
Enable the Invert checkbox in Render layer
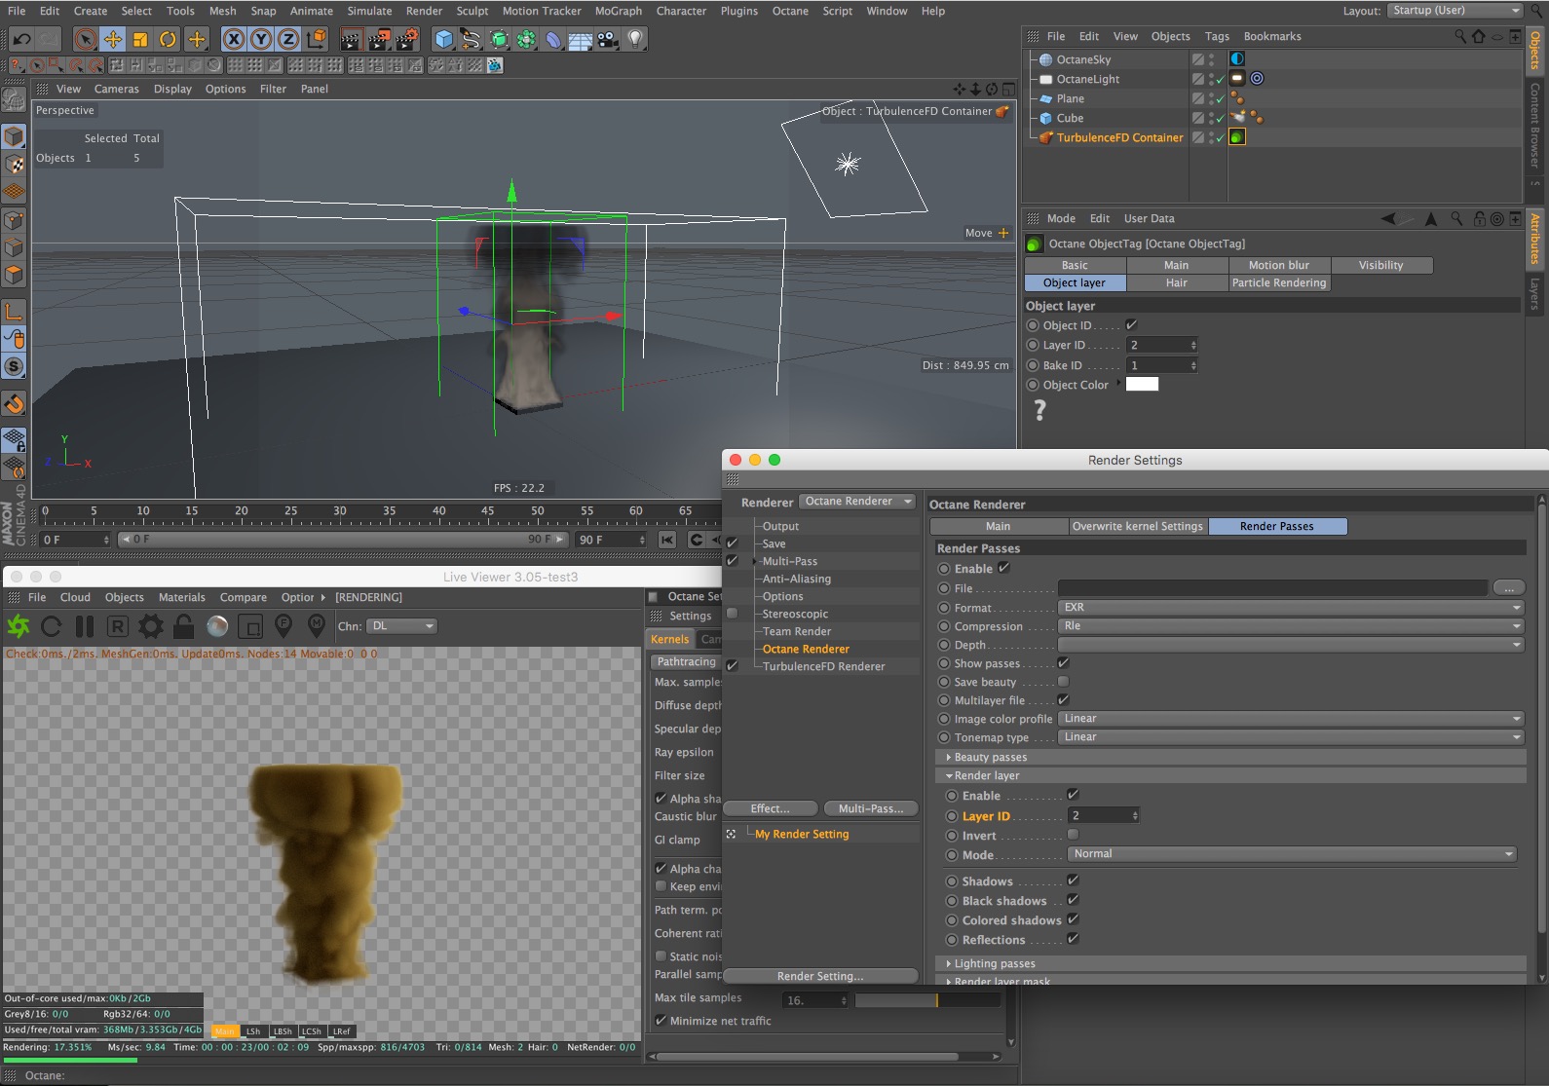tap(1073, 835)
